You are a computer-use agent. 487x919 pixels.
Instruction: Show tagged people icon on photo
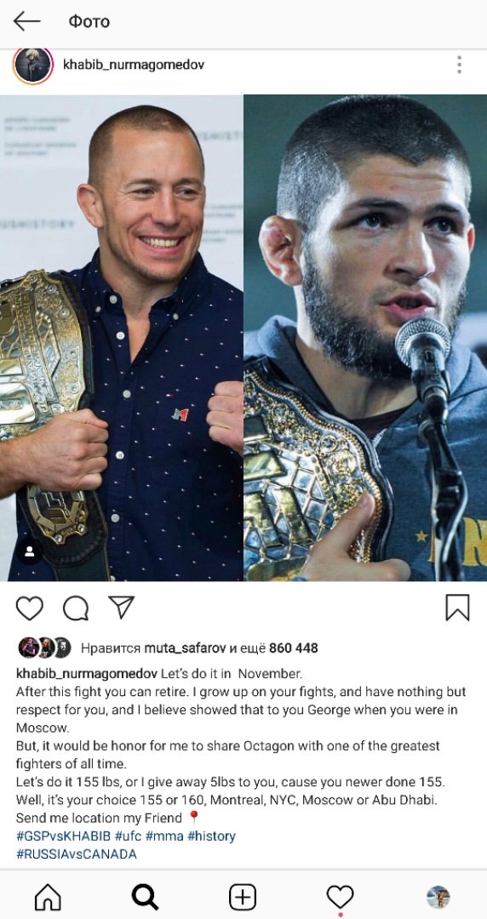coord(29,552)
